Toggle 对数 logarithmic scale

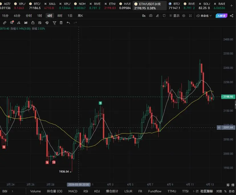(x=219, y=191)
